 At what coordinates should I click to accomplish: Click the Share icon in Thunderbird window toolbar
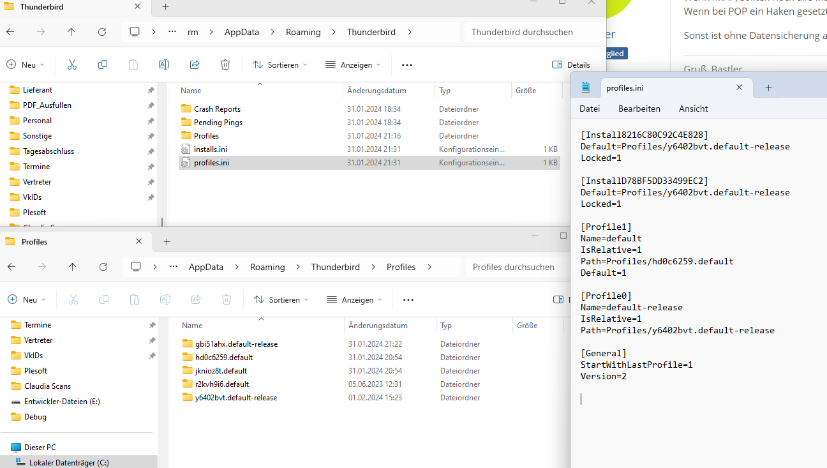tap(195, 64)
